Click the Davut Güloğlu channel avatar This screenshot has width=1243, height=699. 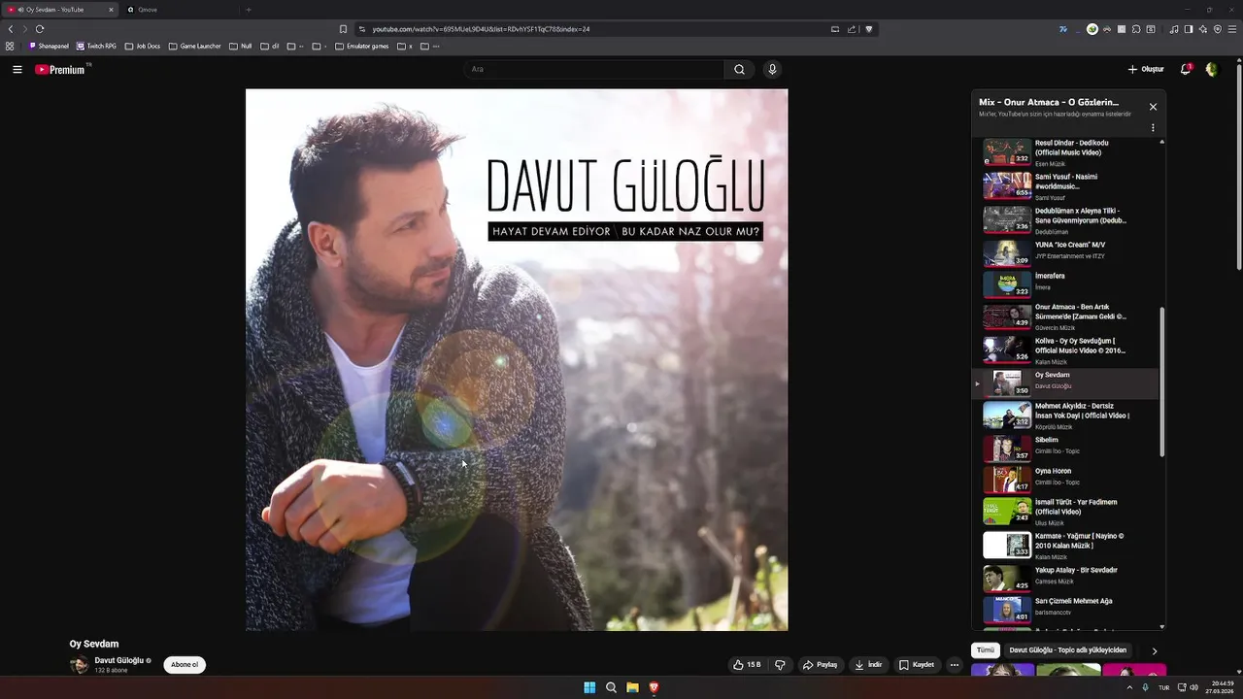pos(79,665)
